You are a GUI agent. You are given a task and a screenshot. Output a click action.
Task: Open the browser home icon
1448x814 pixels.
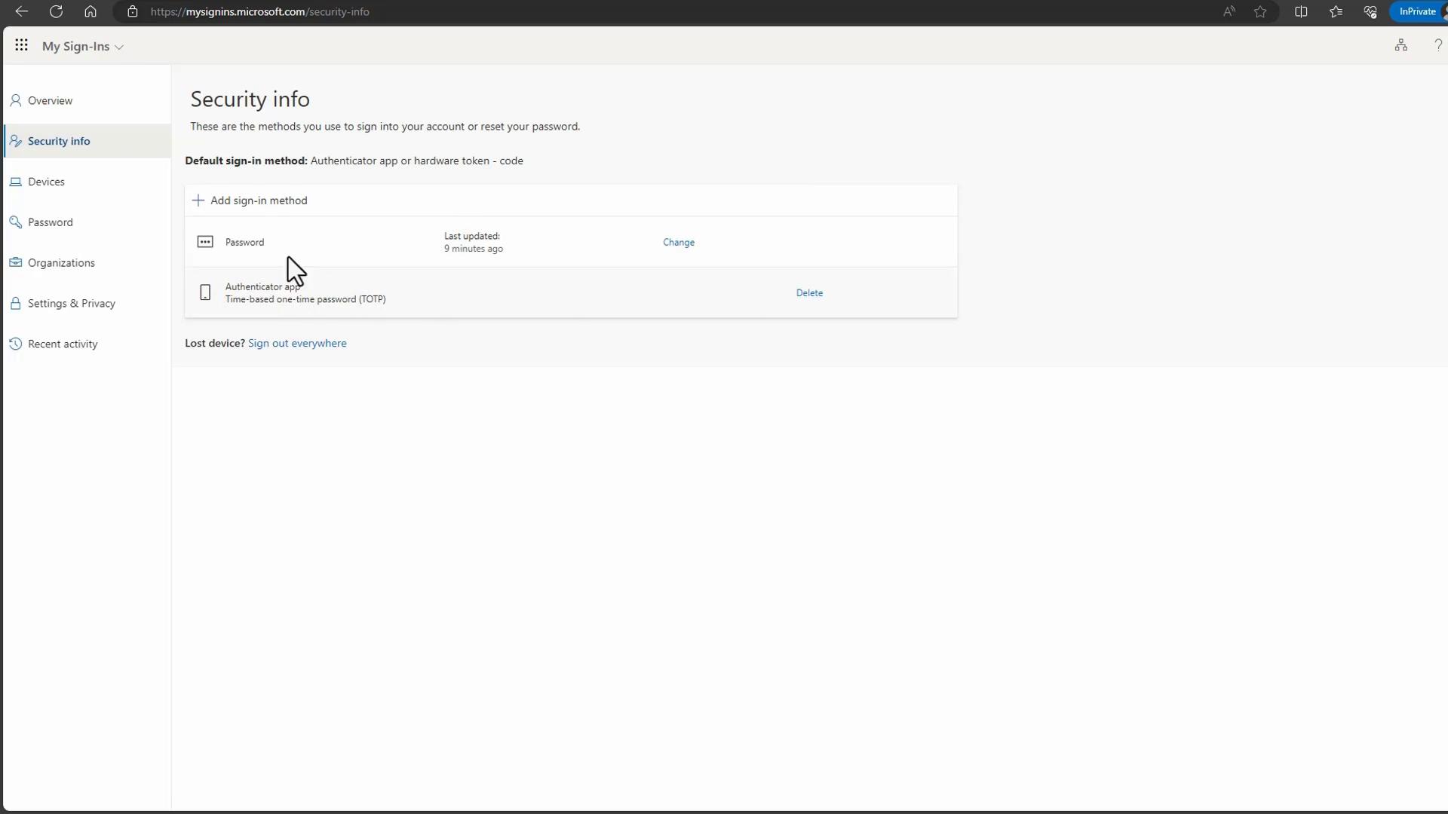(x=90, y=11)
